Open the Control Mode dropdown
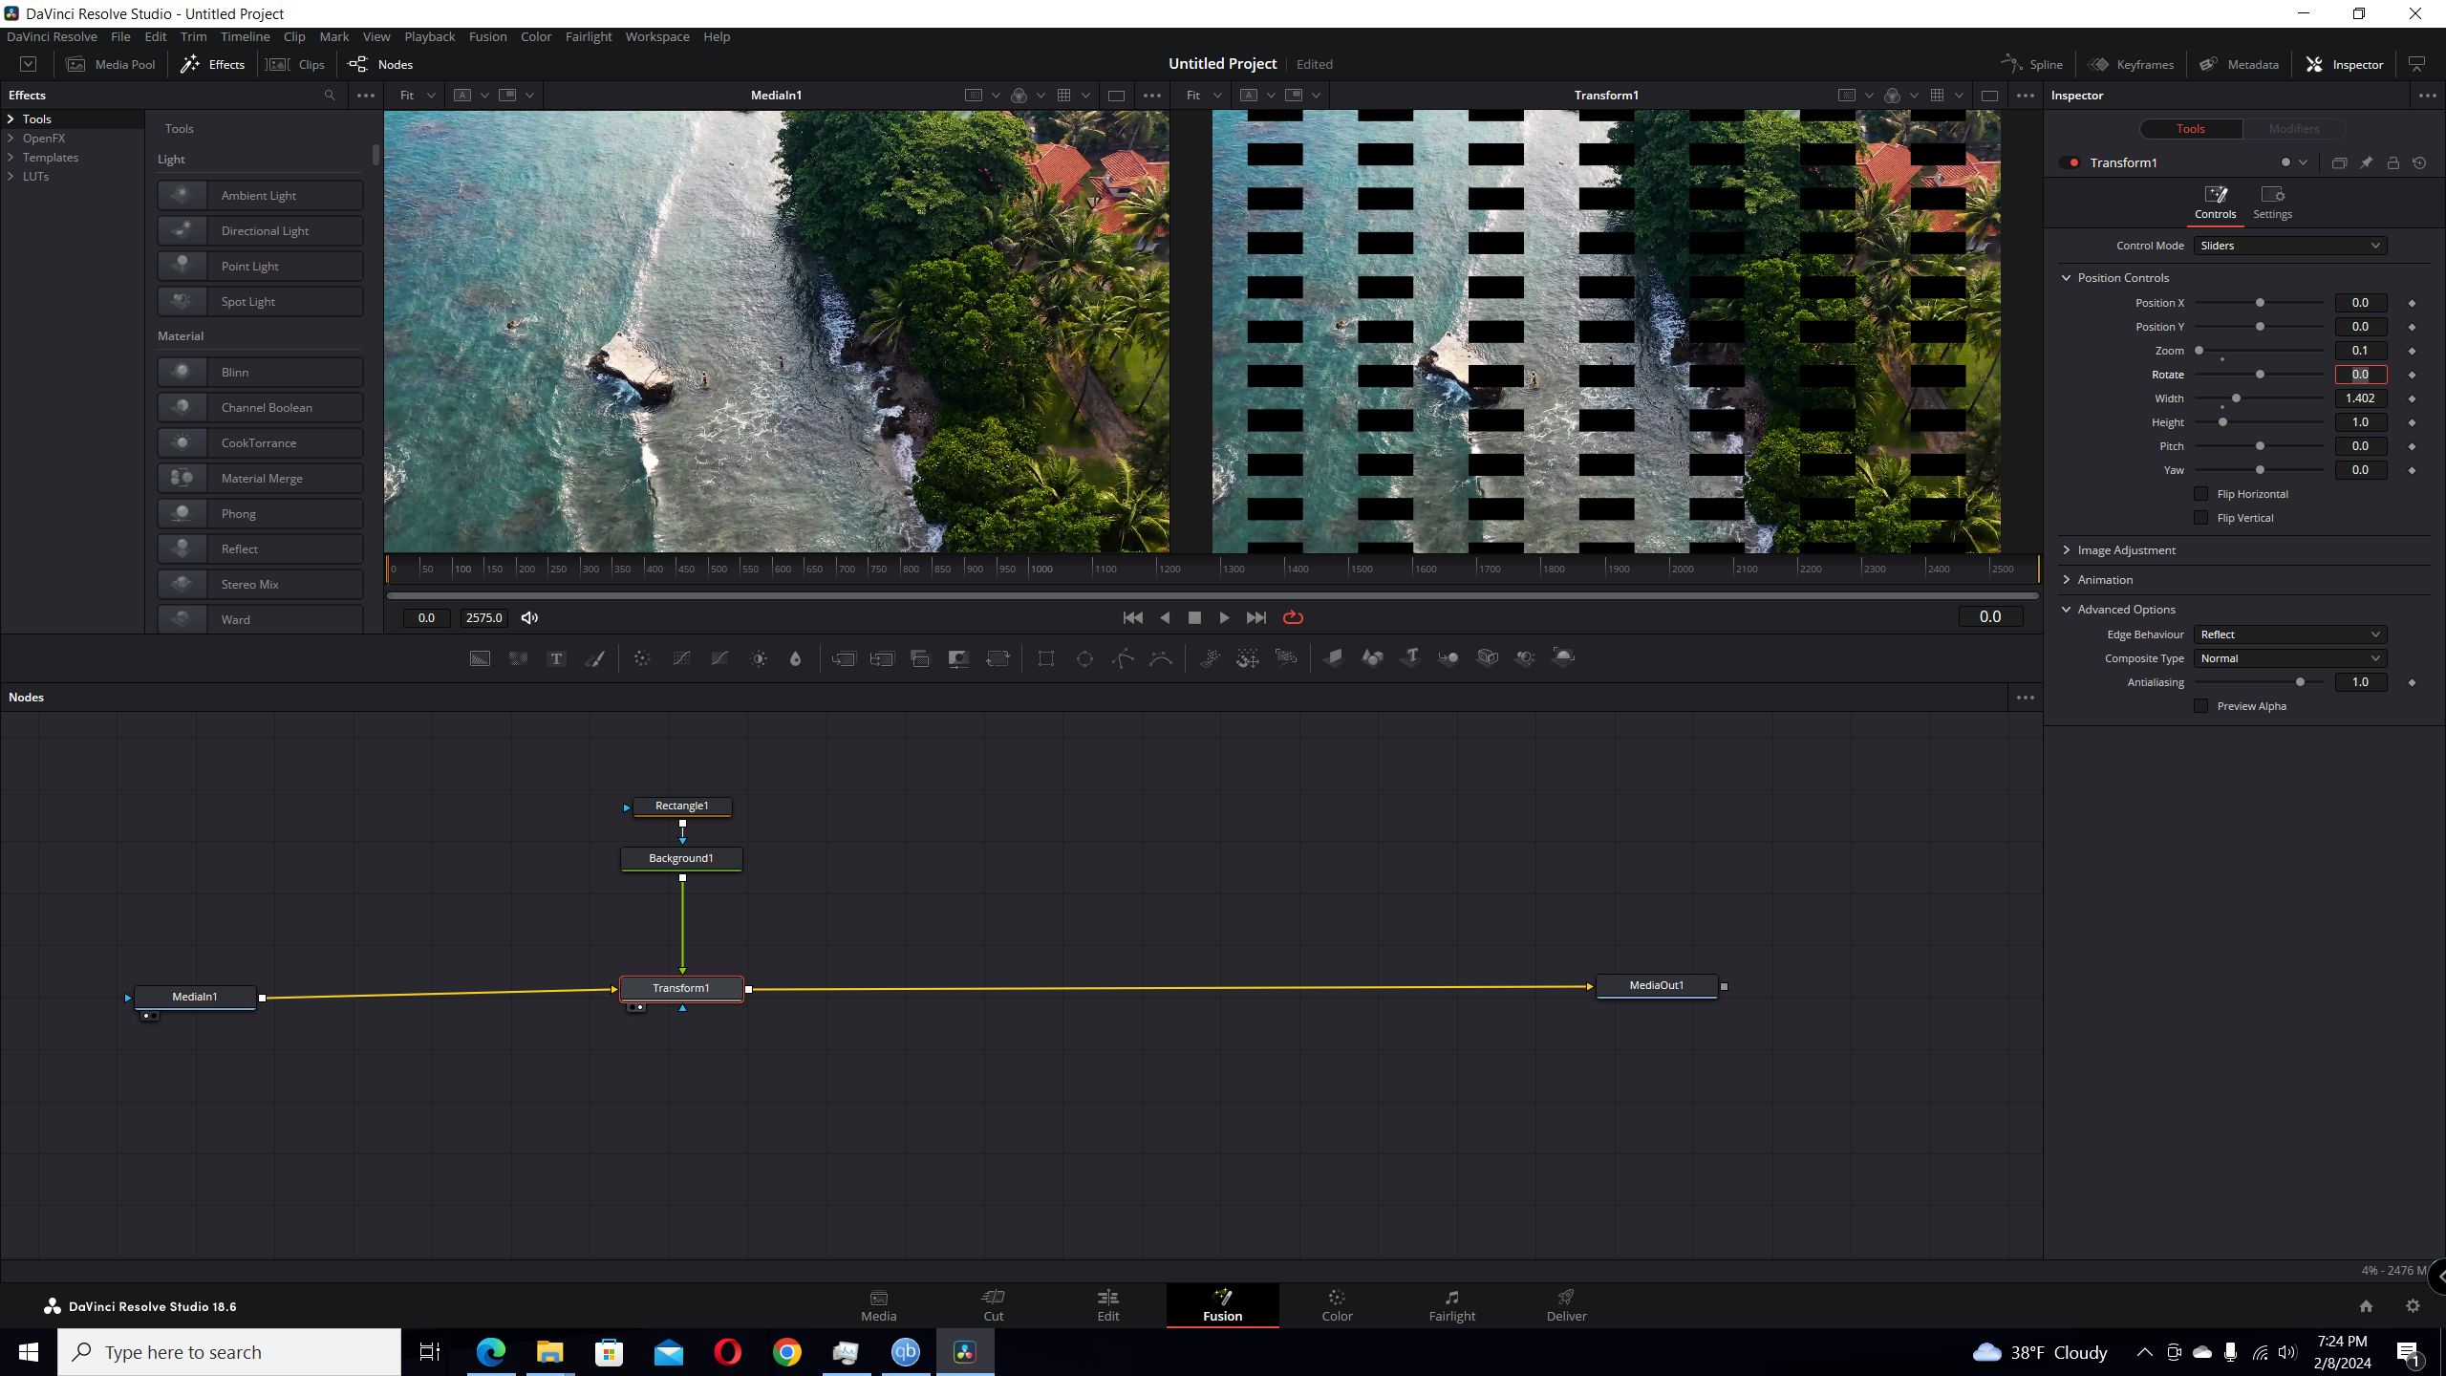2446x1376 pixels. coord(2289,246)
